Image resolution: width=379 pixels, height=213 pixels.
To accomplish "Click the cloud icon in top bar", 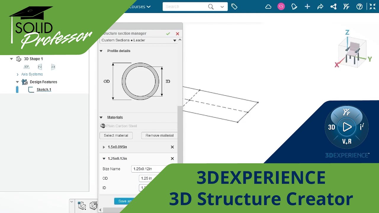I will [x=268, y=7].
